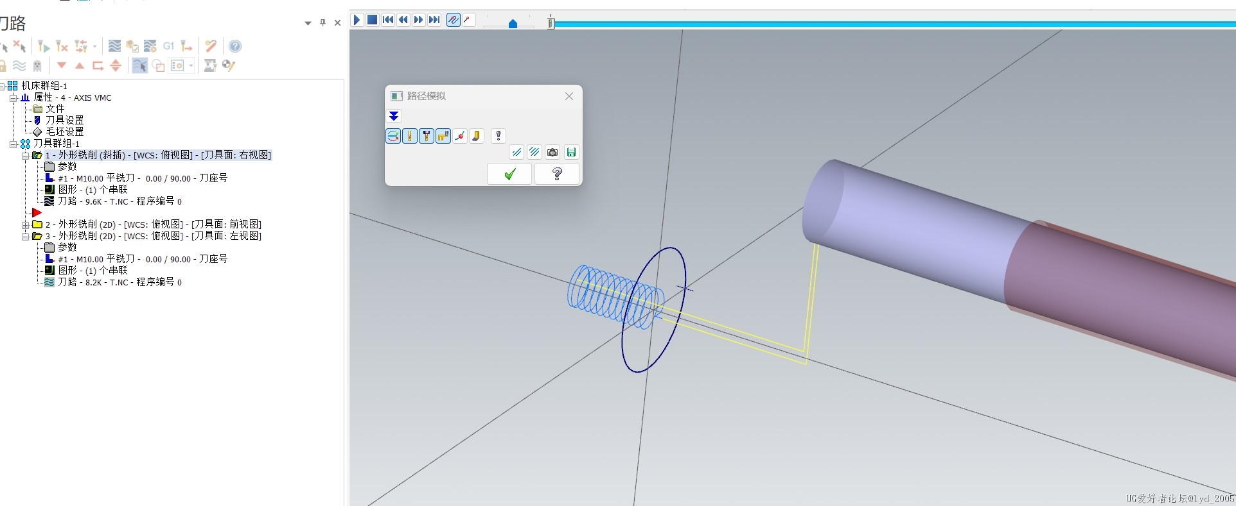Screen dimensions: 1236x506
Task: Regenerate selected operations icon
Action: pos(44,46)
